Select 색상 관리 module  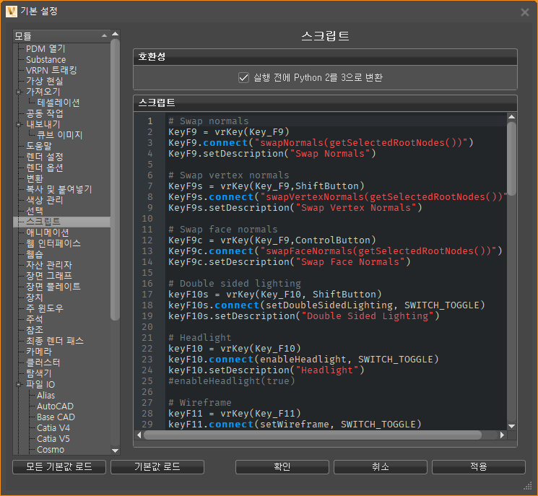[x=45, y=200]
